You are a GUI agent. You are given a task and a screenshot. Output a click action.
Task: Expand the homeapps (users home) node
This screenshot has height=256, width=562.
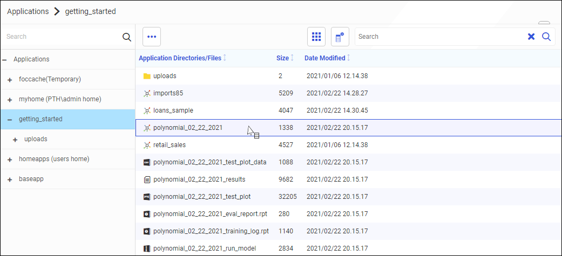(x=10, y=159)
